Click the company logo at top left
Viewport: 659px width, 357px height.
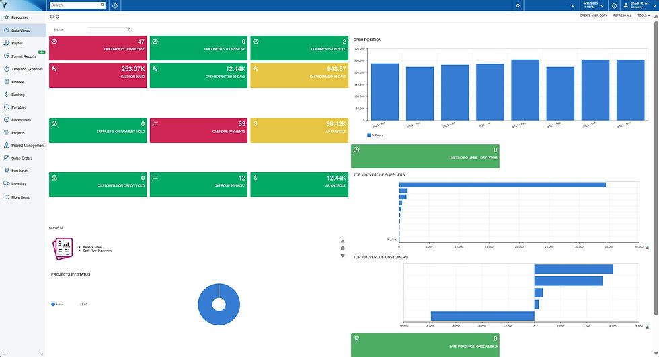coord(5,5)
